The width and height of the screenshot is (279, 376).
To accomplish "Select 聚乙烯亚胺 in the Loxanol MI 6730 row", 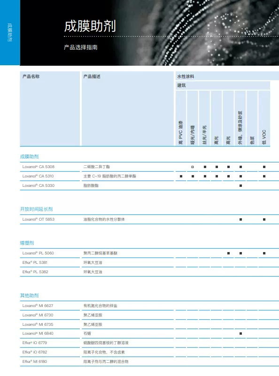I will (x=93, y=315).
